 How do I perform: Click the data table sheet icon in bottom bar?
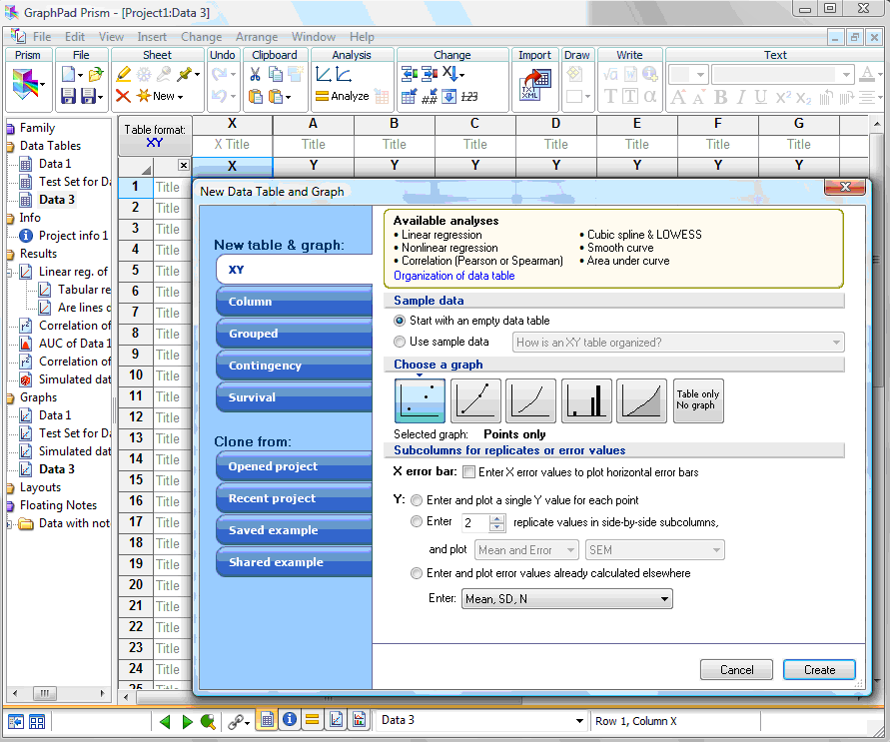[268, 720]
